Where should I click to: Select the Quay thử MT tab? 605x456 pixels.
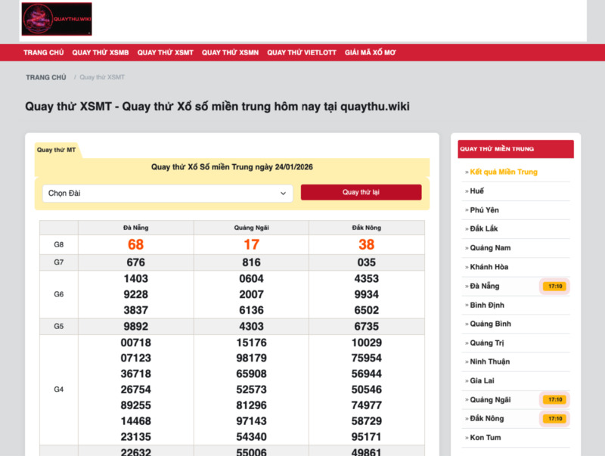(56, 150)
